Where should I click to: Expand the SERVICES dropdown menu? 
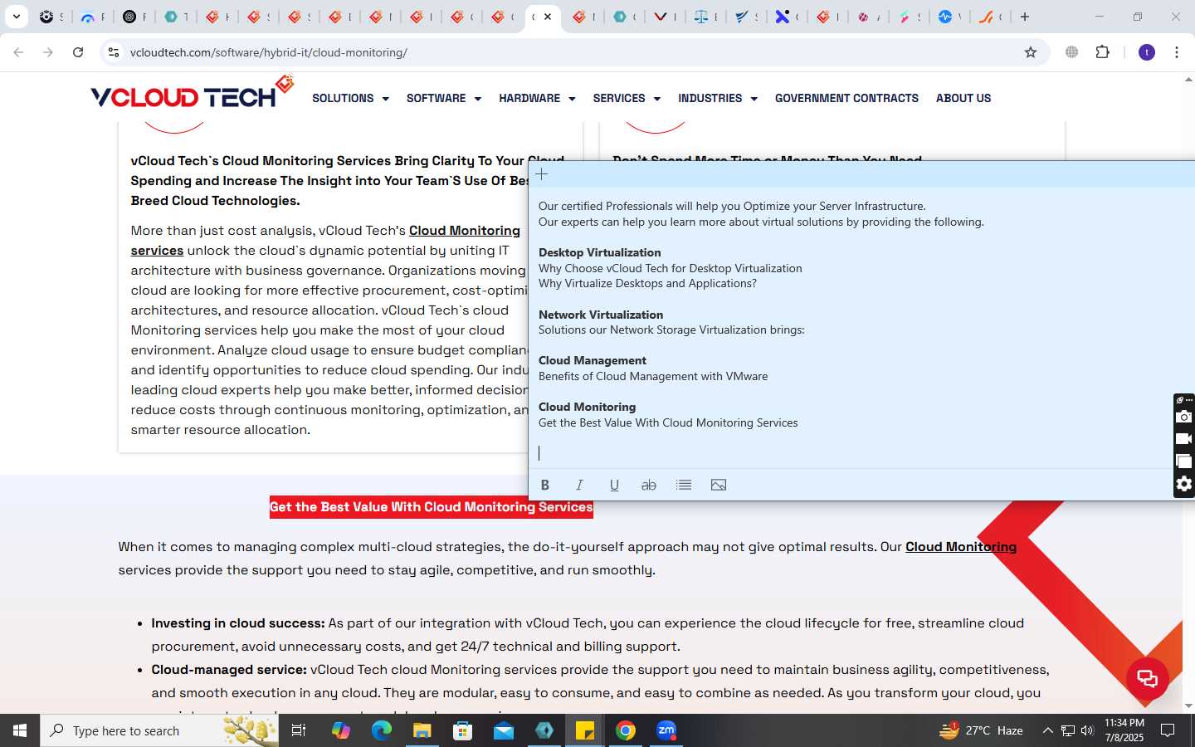pos(627,98)
